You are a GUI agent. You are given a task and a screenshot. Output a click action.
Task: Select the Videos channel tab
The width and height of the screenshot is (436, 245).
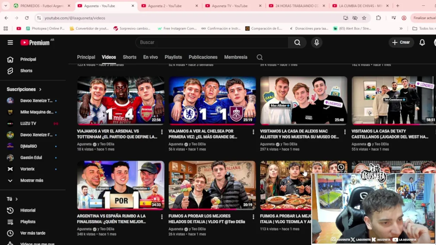(109, 57)
